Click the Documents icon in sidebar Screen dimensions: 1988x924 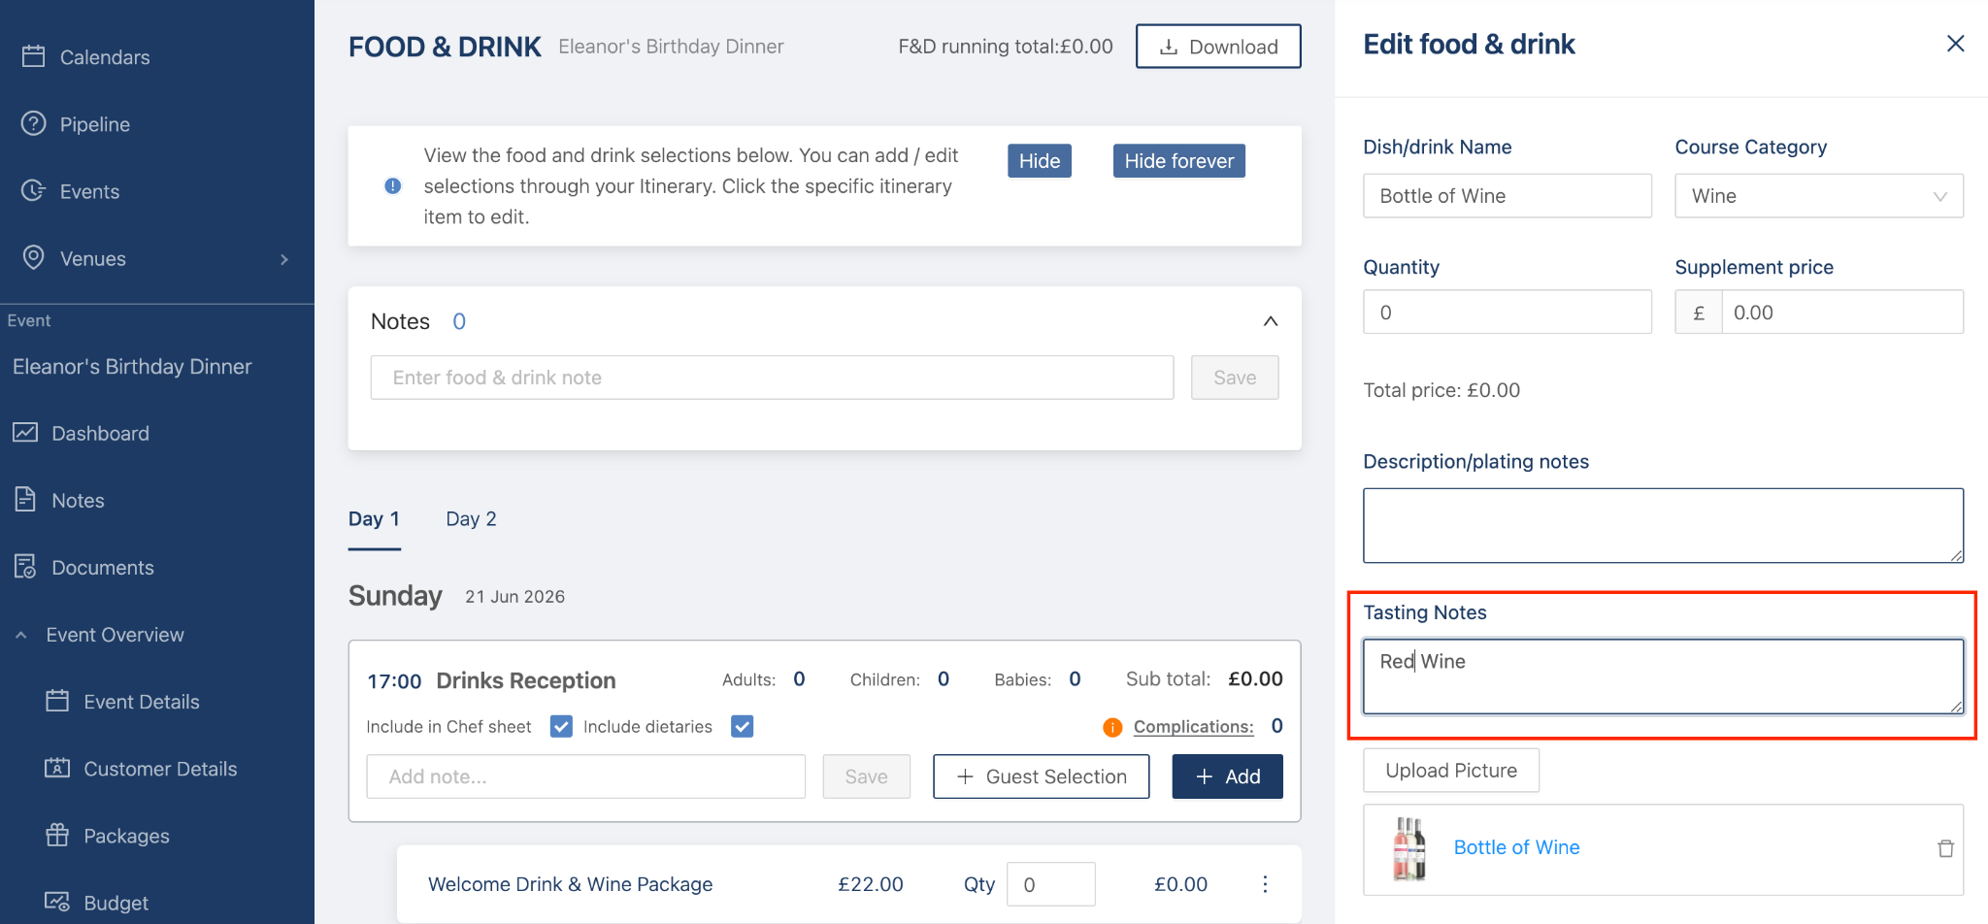(x=25, y=567)
